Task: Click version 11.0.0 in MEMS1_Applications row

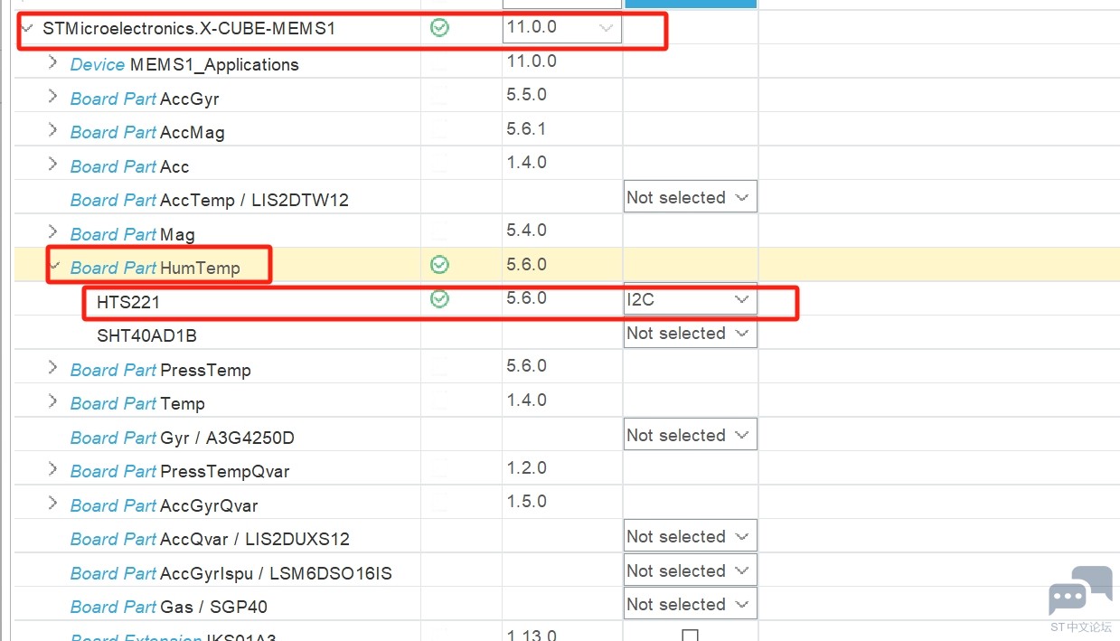Action: 532,61
